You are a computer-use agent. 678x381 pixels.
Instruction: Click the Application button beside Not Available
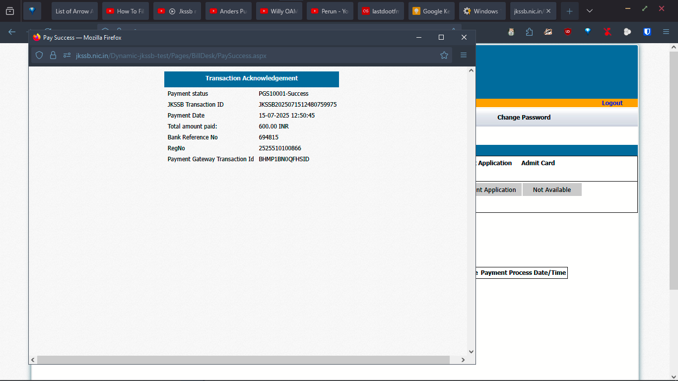[x=498, y=190]
